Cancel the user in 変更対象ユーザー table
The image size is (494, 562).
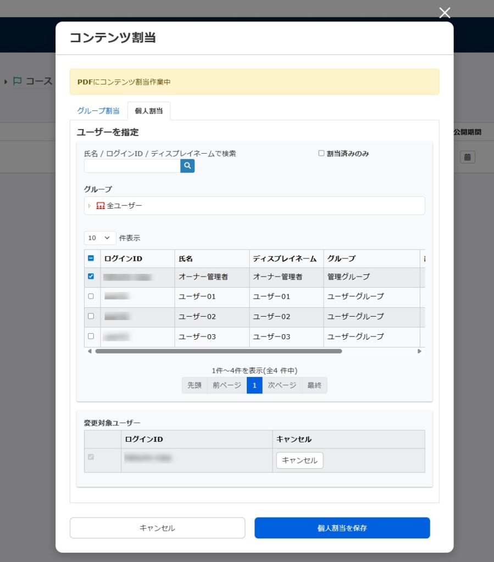coord(299,460)
